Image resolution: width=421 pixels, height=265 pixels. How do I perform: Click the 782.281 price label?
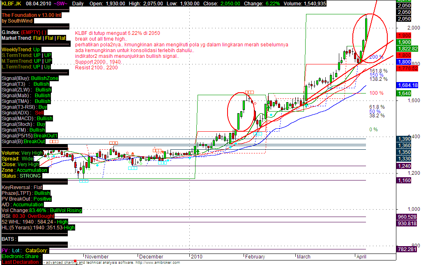tap(407, 249)
